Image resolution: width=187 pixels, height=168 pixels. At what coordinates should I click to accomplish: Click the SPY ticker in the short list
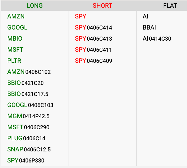(81, 17)
